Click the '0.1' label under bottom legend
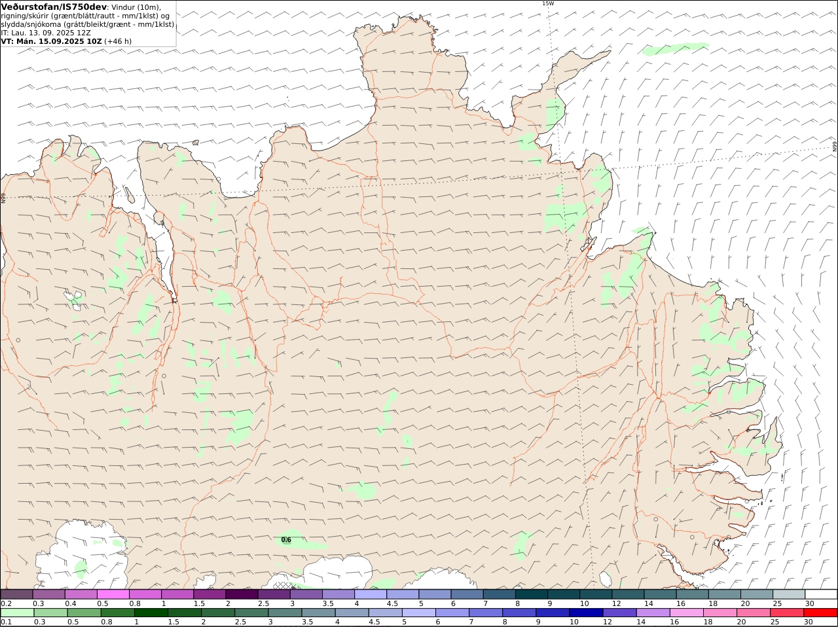Screen dimensions: 838x627 point(6,622)
